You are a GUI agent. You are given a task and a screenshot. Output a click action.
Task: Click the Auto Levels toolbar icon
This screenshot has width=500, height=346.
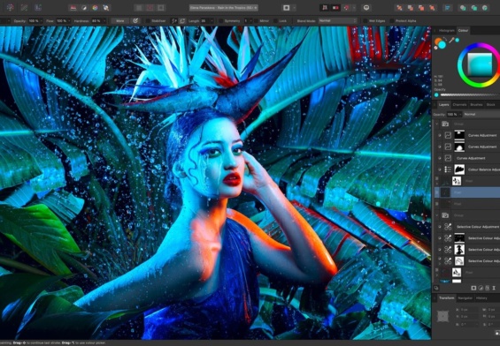pos(73,8)
